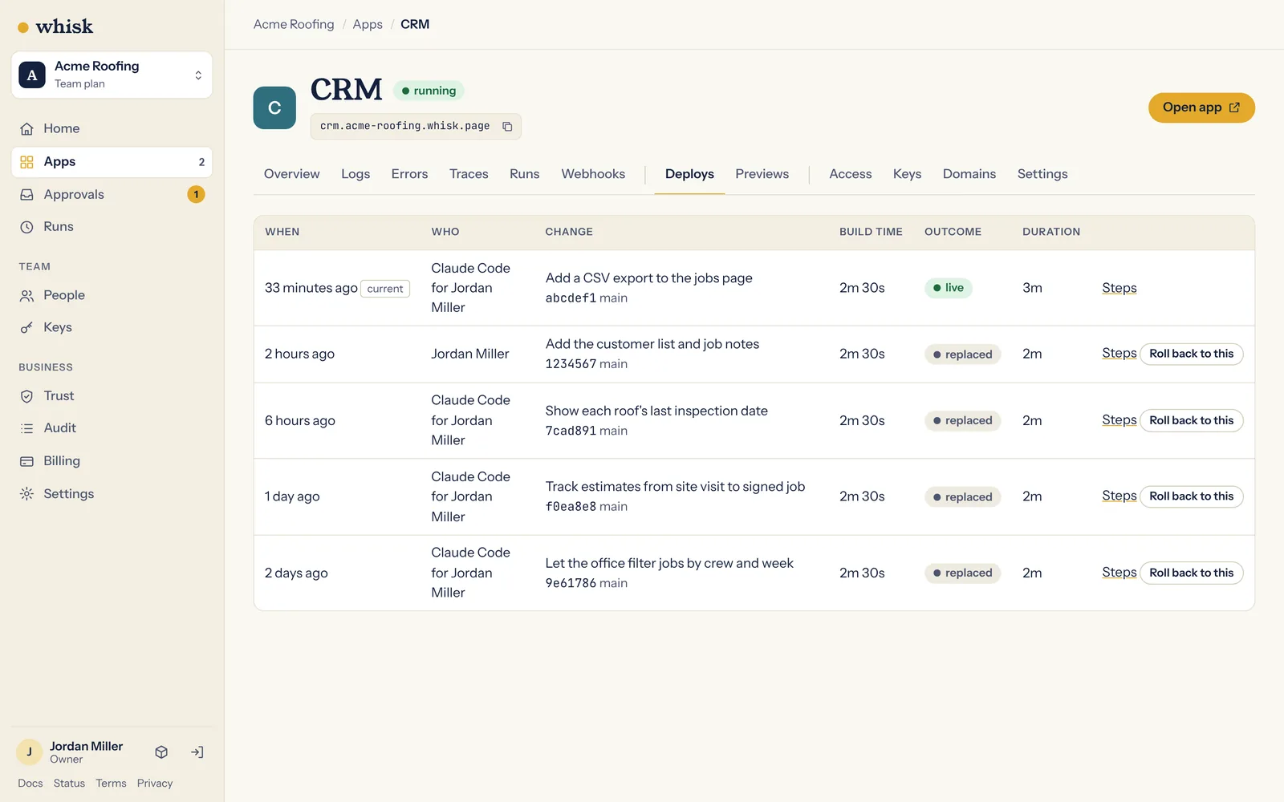Open the Runs page from the sidebar
The image size is (1284, 802).
pyautogui.click(x=112, y=227)
